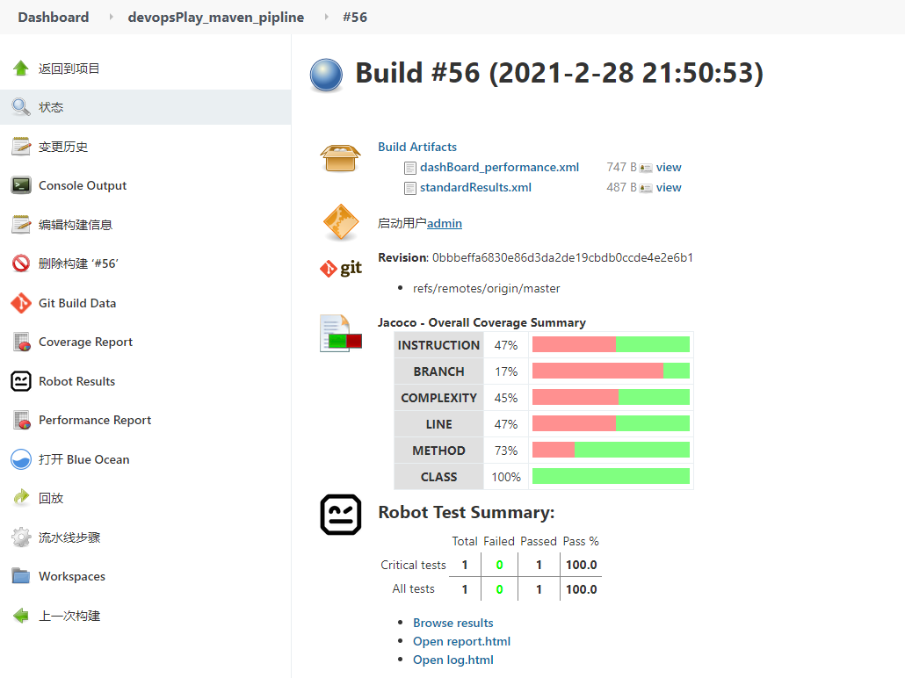Go to 返回到项目 in sidebar

pos(69,69)
